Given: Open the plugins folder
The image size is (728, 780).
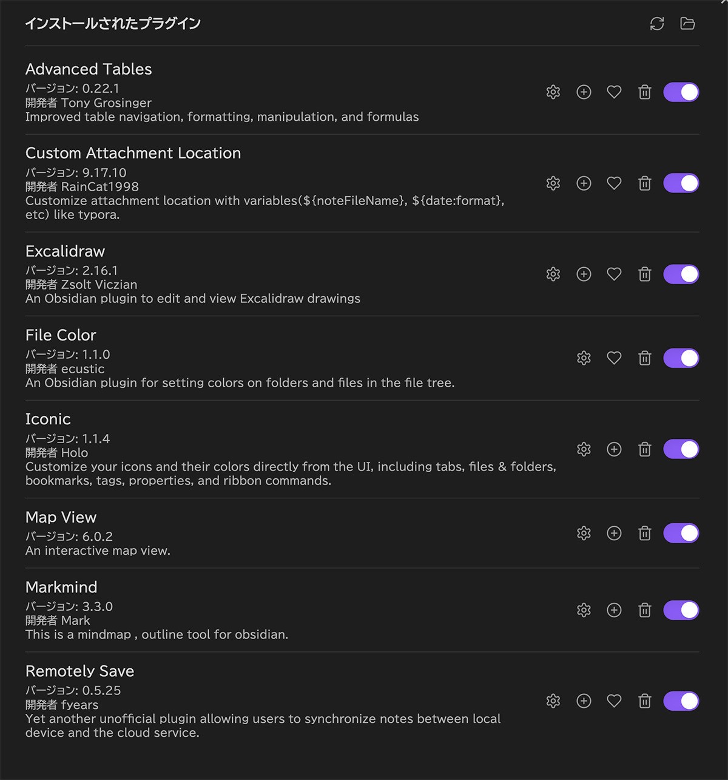Looking at the screenshot, I should [x=687, y=24].
